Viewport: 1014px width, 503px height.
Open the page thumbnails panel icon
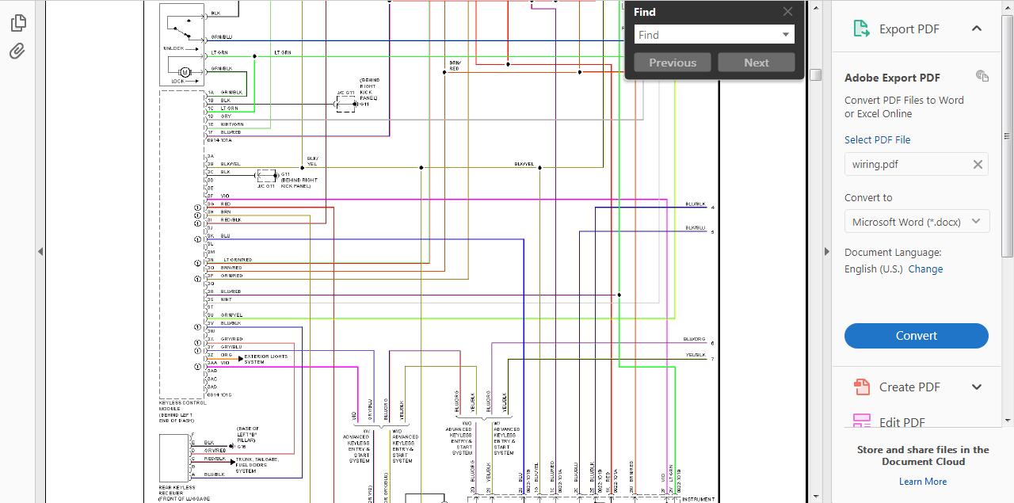point(18,23)
